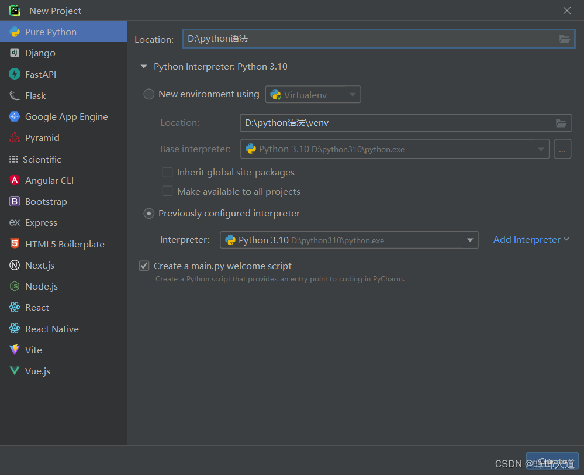The width and height of the screenshot is (584, 475).
Task: Select the Flask project type
Action: pos(63,95)
